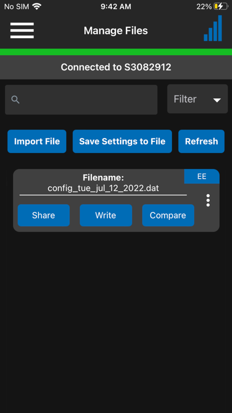Click Import File button
The height and width of the screenshot is (413, 232).
click(37, 141)
